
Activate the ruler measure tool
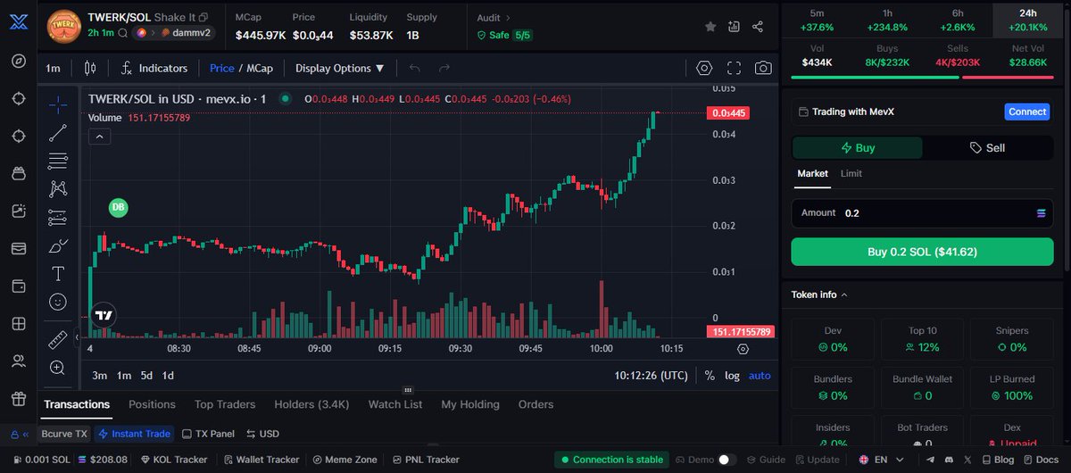[58, 340]
